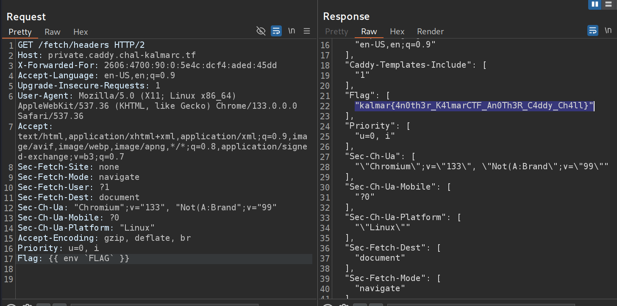Image resolution: width=617 pixels, height=306 pixels.
Task: Place cursor on the Host header line
Action: tap(106, 55)
